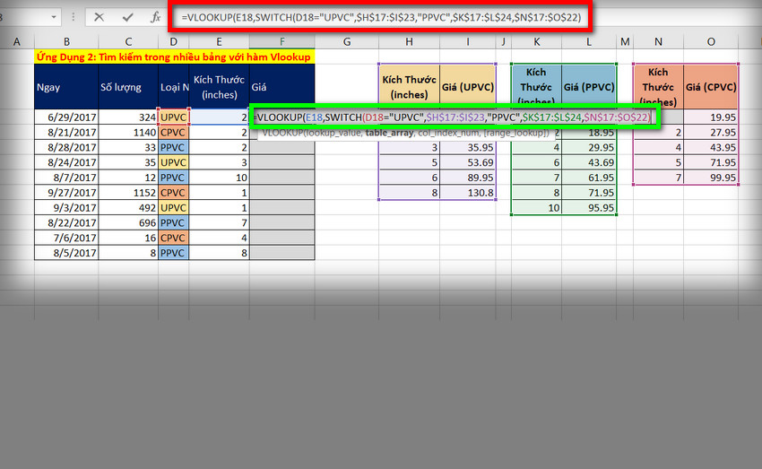Open Insert Function (fx) dialog
The height and width of the screenshot is (469, 762).
[154, 17]
